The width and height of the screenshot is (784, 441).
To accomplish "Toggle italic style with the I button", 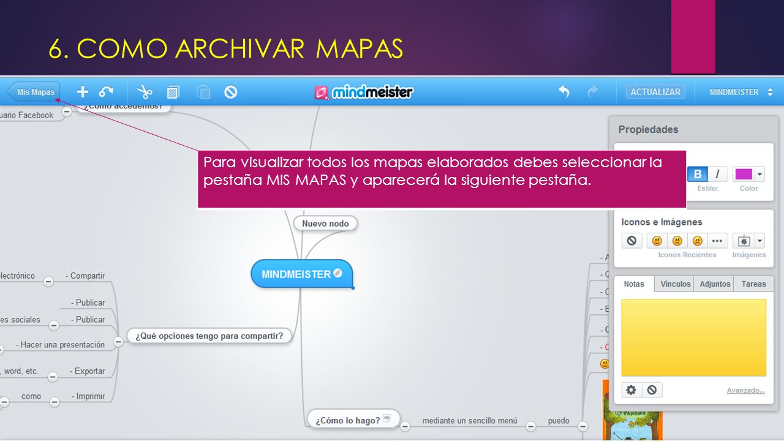I will (x=717, y=174).
